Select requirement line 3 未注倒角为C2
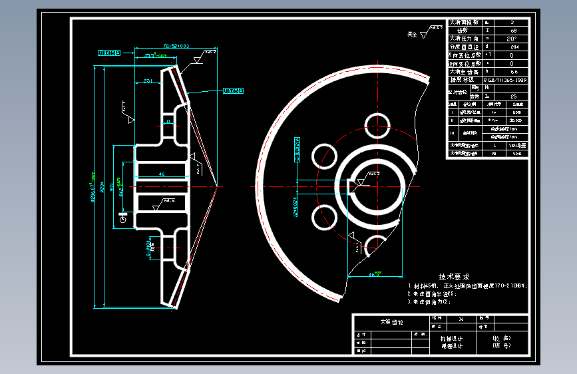 [x=429, y=302]
